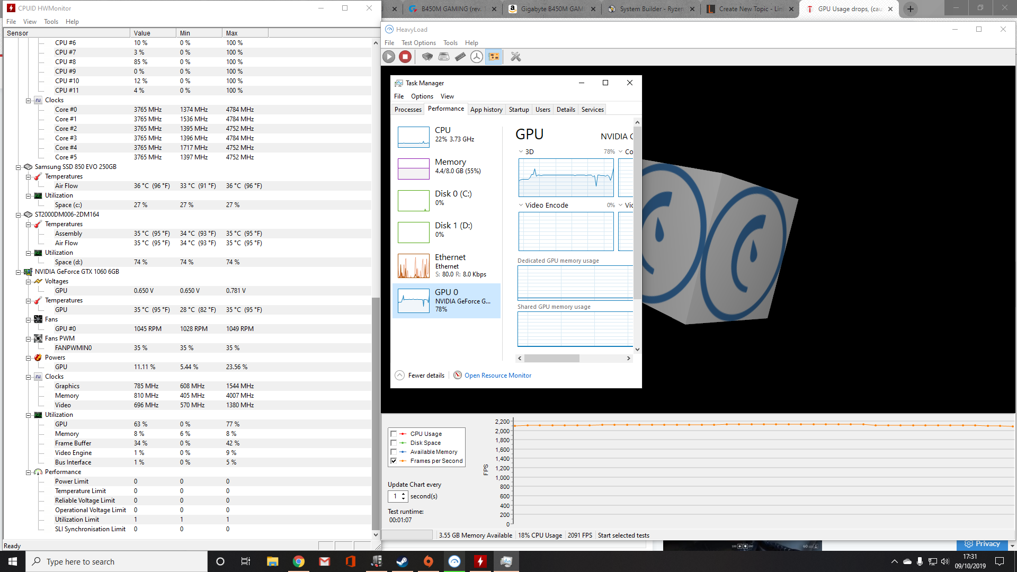Open File Explorer from taskbar
The height and width of the screenshot is (572, 1017).
click(273, 561)
